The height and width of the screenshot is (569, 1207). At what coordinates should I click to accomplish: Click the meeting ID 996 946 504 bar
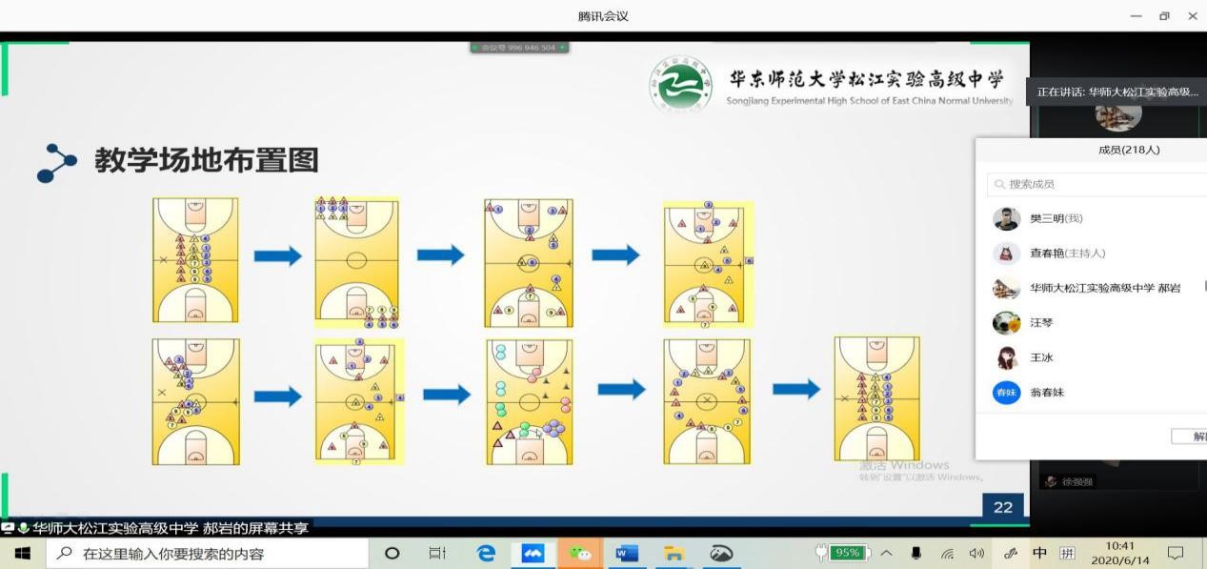click(x=519, y=47)
